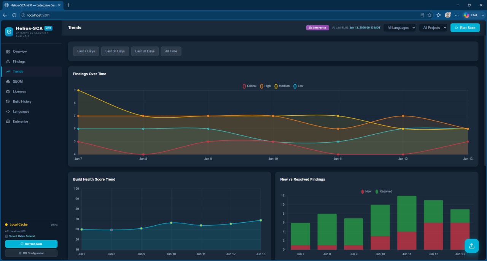Open the Licenses page
This screenshot has height=261, width=487.
click(31, 91)
